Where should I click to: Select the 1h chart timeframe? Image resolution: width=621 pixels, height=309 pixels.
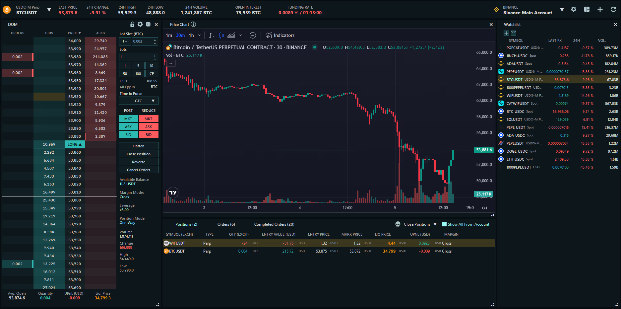tap(191, 35)
